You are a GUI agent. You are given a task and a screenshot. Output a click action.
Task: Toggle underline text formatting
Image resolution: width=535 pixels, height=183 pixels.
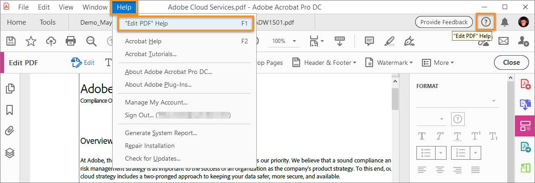pos(457,136)
